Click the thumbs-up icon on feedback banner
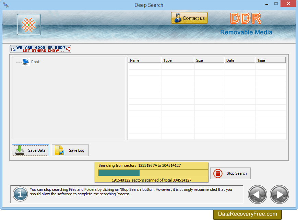The width and height of the screenshot is (298, 220). click(13, 49)
